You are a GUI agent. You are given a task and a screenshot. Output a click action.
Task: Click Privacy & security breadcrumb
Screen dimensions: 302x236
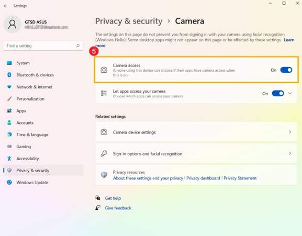(129, 21)
